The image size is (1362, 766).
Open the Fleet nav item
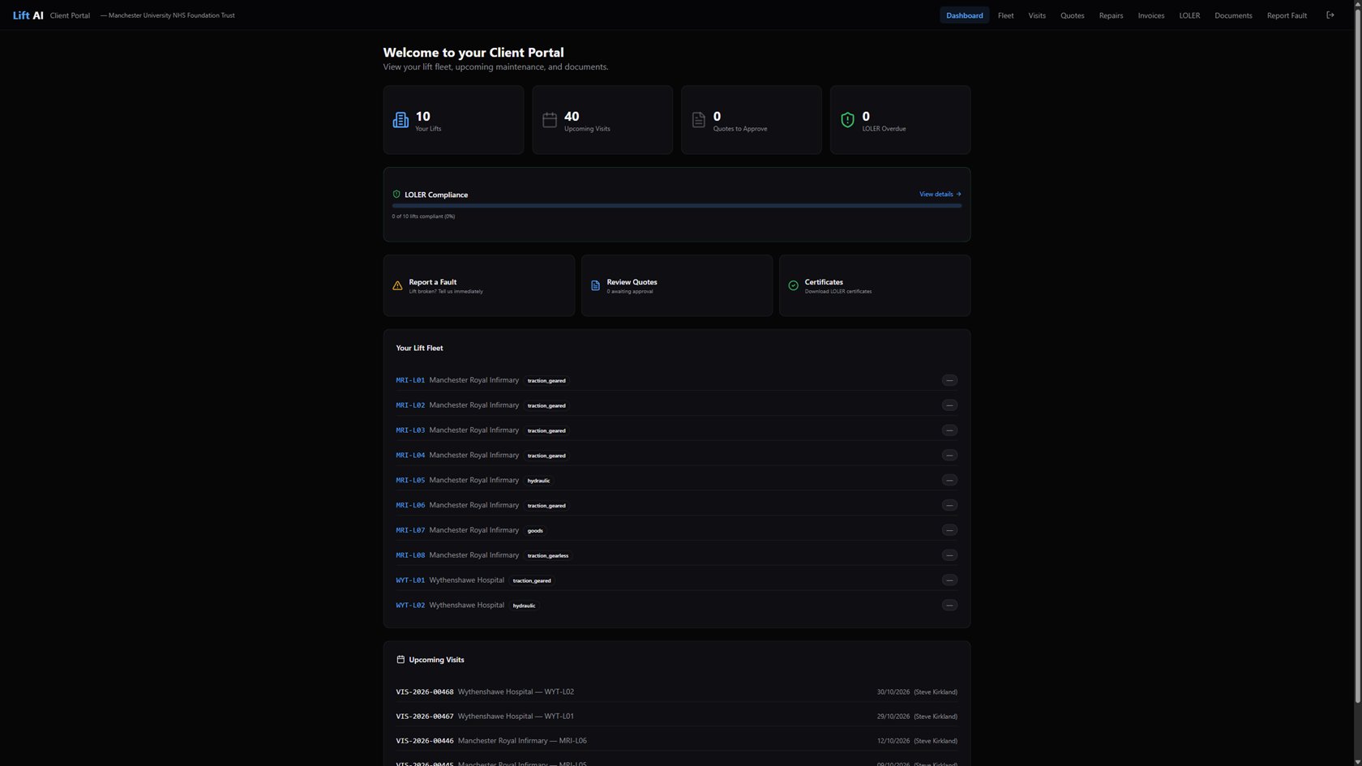(x=1005, y=15)
